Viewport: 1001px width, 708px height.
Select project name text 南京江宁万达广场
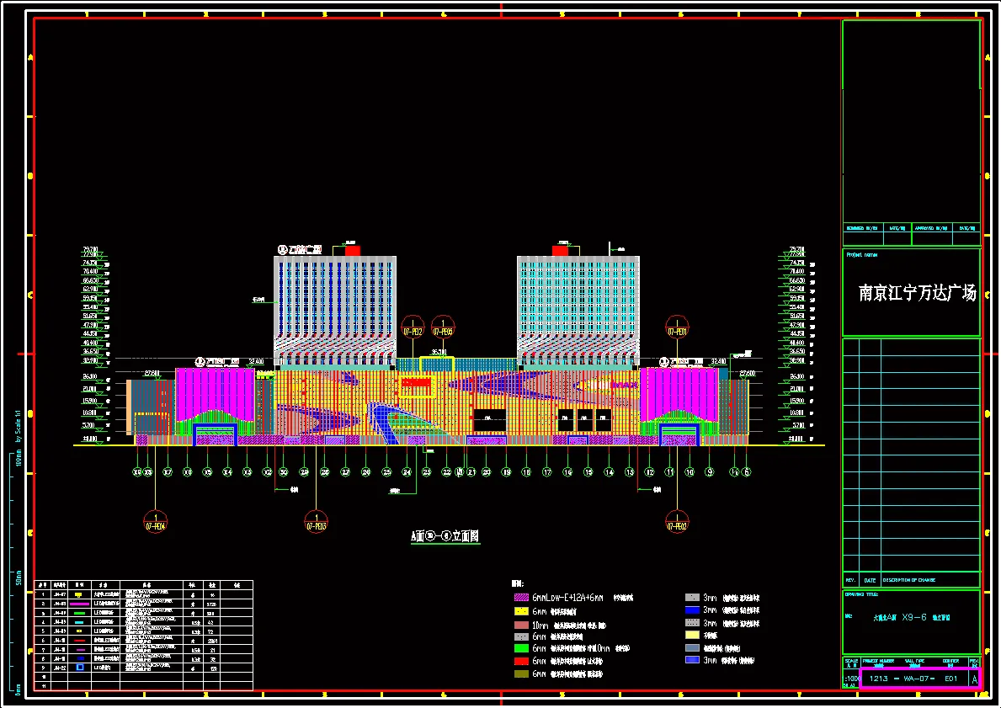[x=918, y=293]
